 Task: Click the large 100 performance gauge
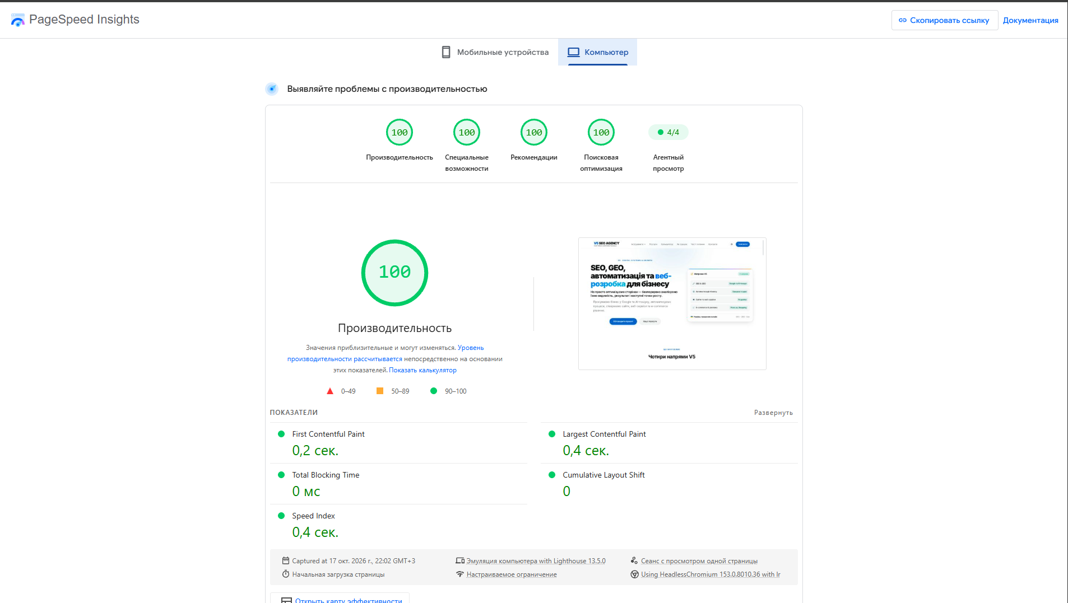(394, 273)
